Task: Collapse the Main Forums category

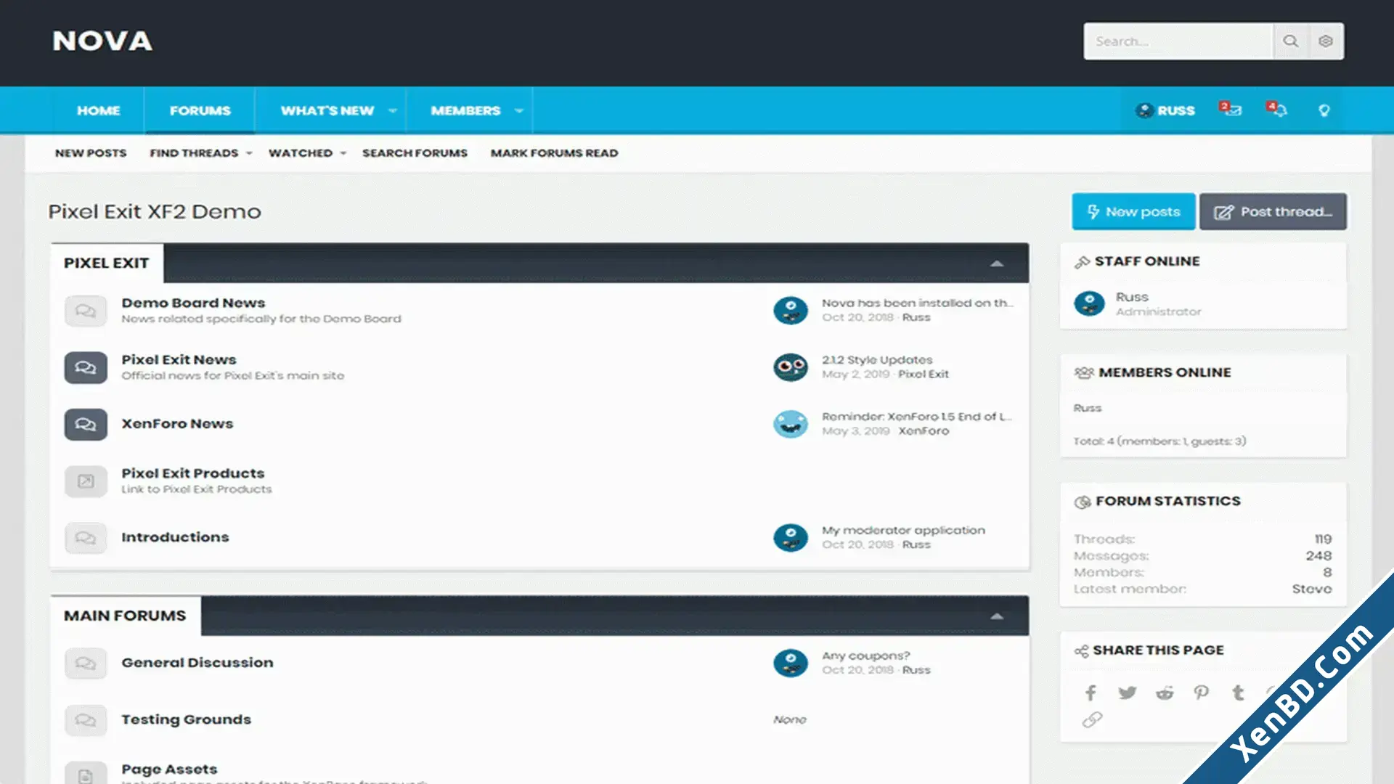Action: pyautogui.click(x=997, y=616)
